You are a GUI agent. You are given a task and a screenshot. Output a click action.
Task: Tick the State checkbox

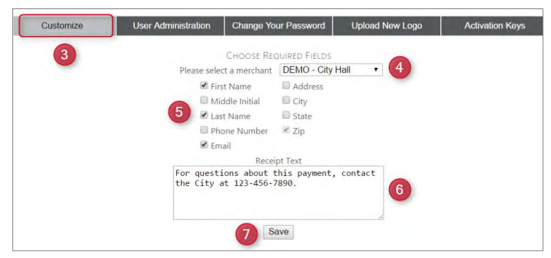[x=286, y=116]
